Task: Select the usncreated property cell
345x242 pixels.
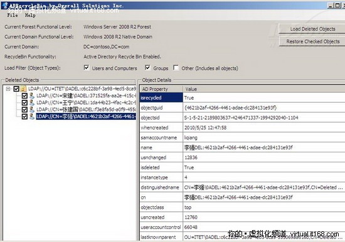Action: (161, 217)
